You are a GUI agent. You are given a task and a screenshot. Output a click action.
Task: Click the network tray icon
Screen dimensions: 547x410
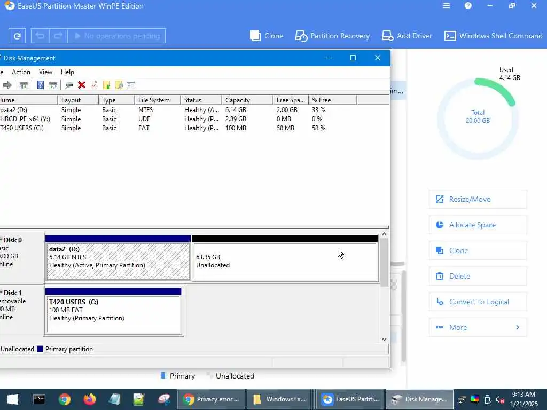462,399
